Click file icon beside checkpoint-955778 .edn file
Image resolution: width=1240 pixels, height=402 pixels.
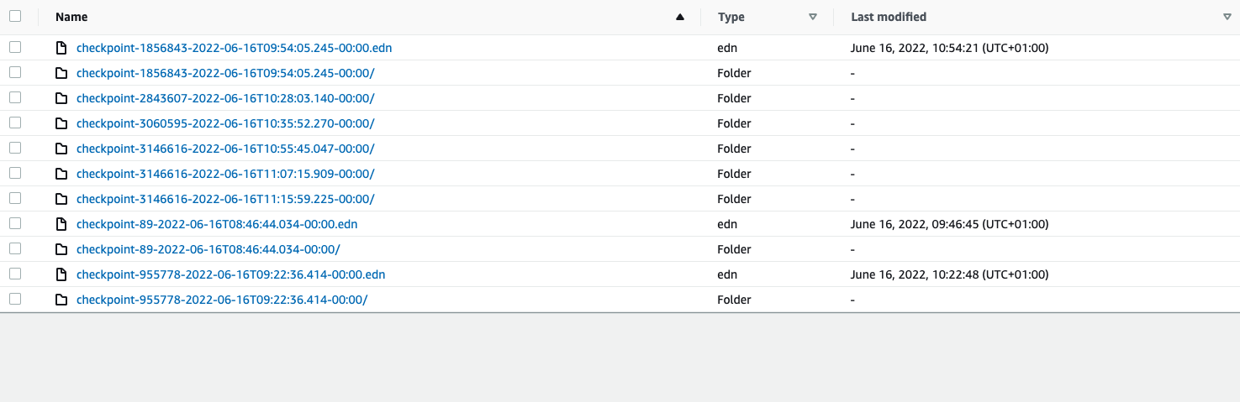[x=61, y=274]
